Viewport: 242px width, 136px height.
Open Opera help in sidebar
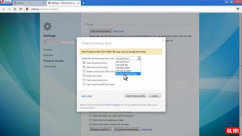point(50,66)
